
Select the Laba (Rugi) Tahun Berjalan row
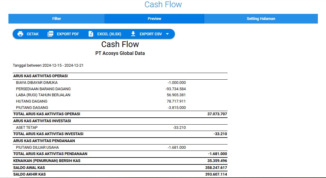43,95
